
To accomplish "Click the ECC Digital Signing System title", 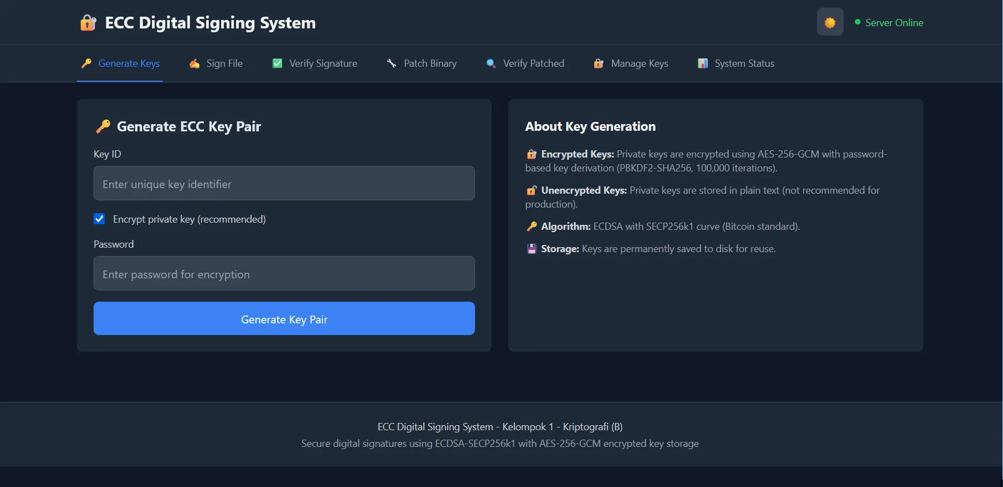I will point(210,23).
